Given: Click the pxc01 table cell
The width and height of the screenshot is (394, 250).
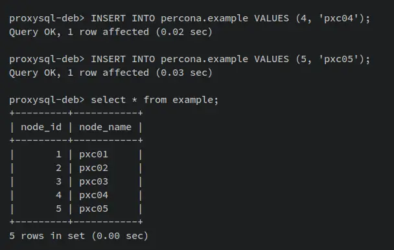Looking at the screenshot, I should [x=93, y=154].
